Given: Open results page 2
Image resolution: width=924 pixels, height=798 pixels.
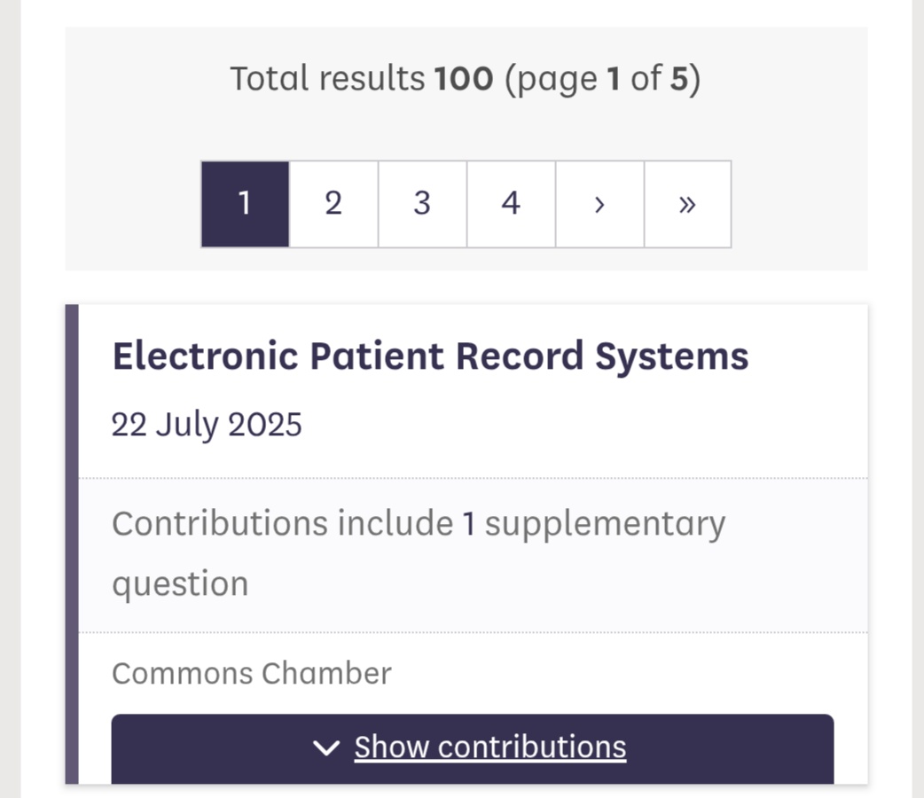Looking at the screenshot, I should 333,204.
